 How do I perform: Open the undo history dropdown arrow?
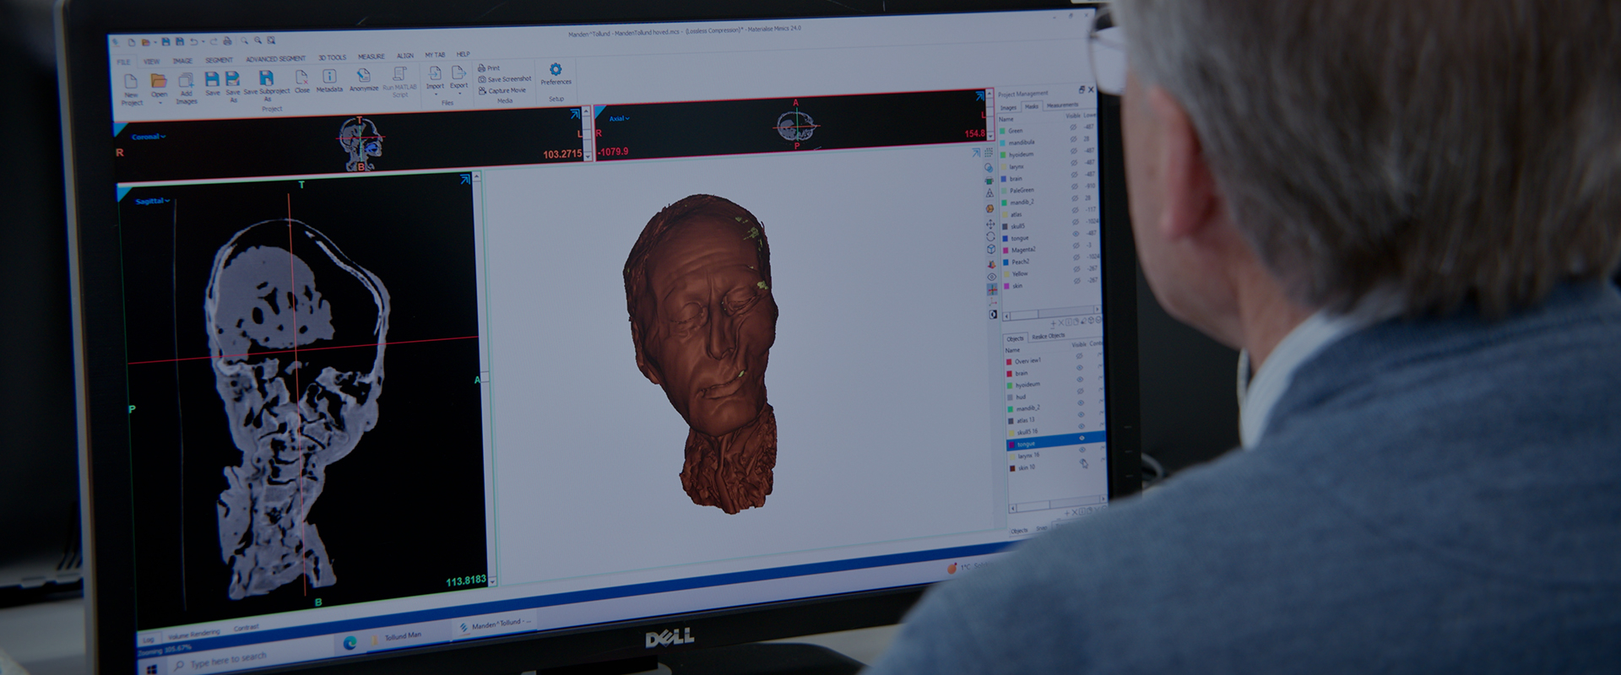coord(203,41)
